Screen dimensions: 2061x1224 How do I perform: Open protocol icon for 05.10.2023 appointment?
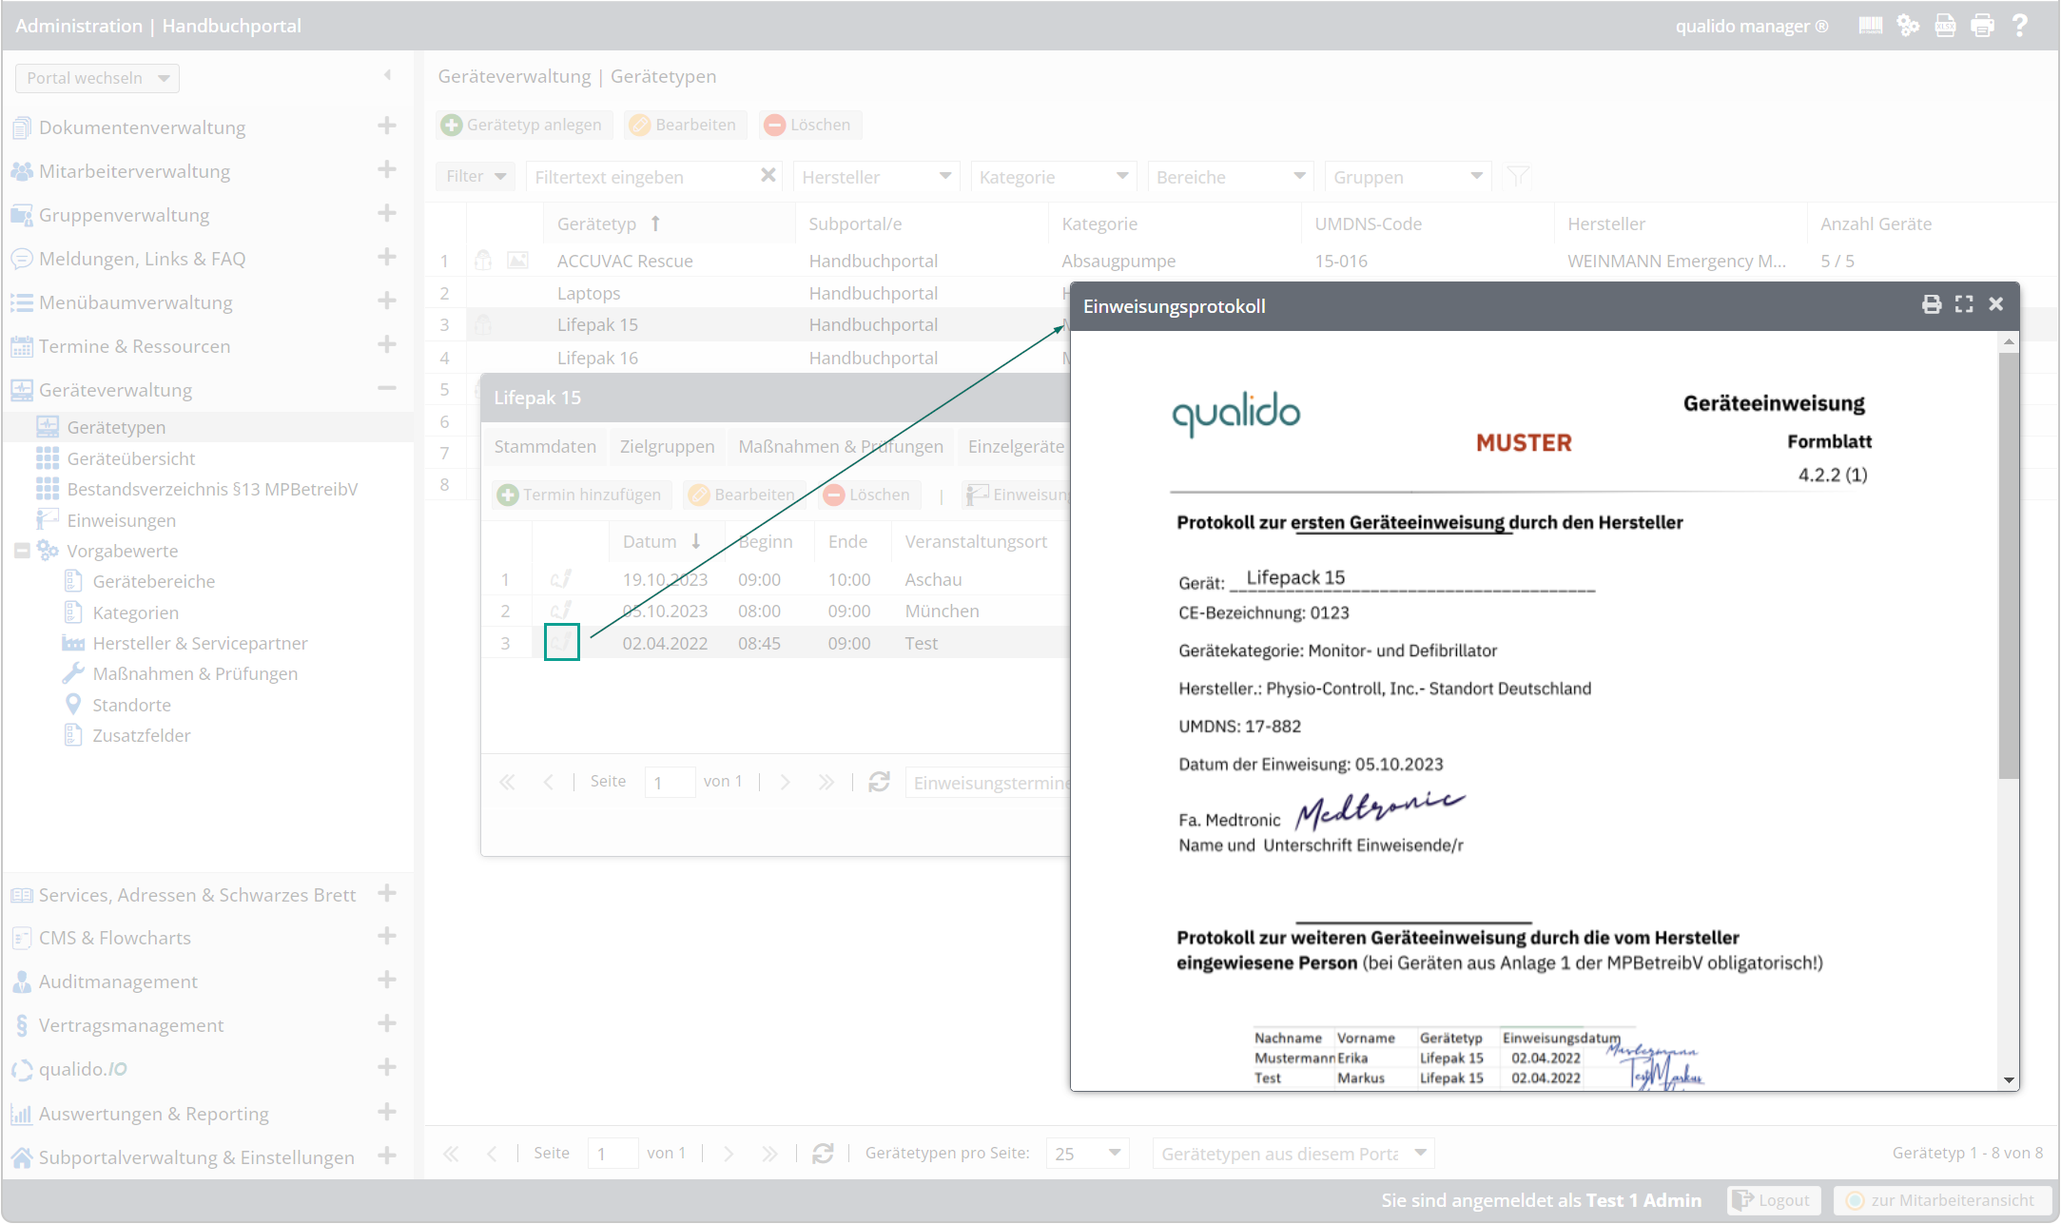coord(561,611)
